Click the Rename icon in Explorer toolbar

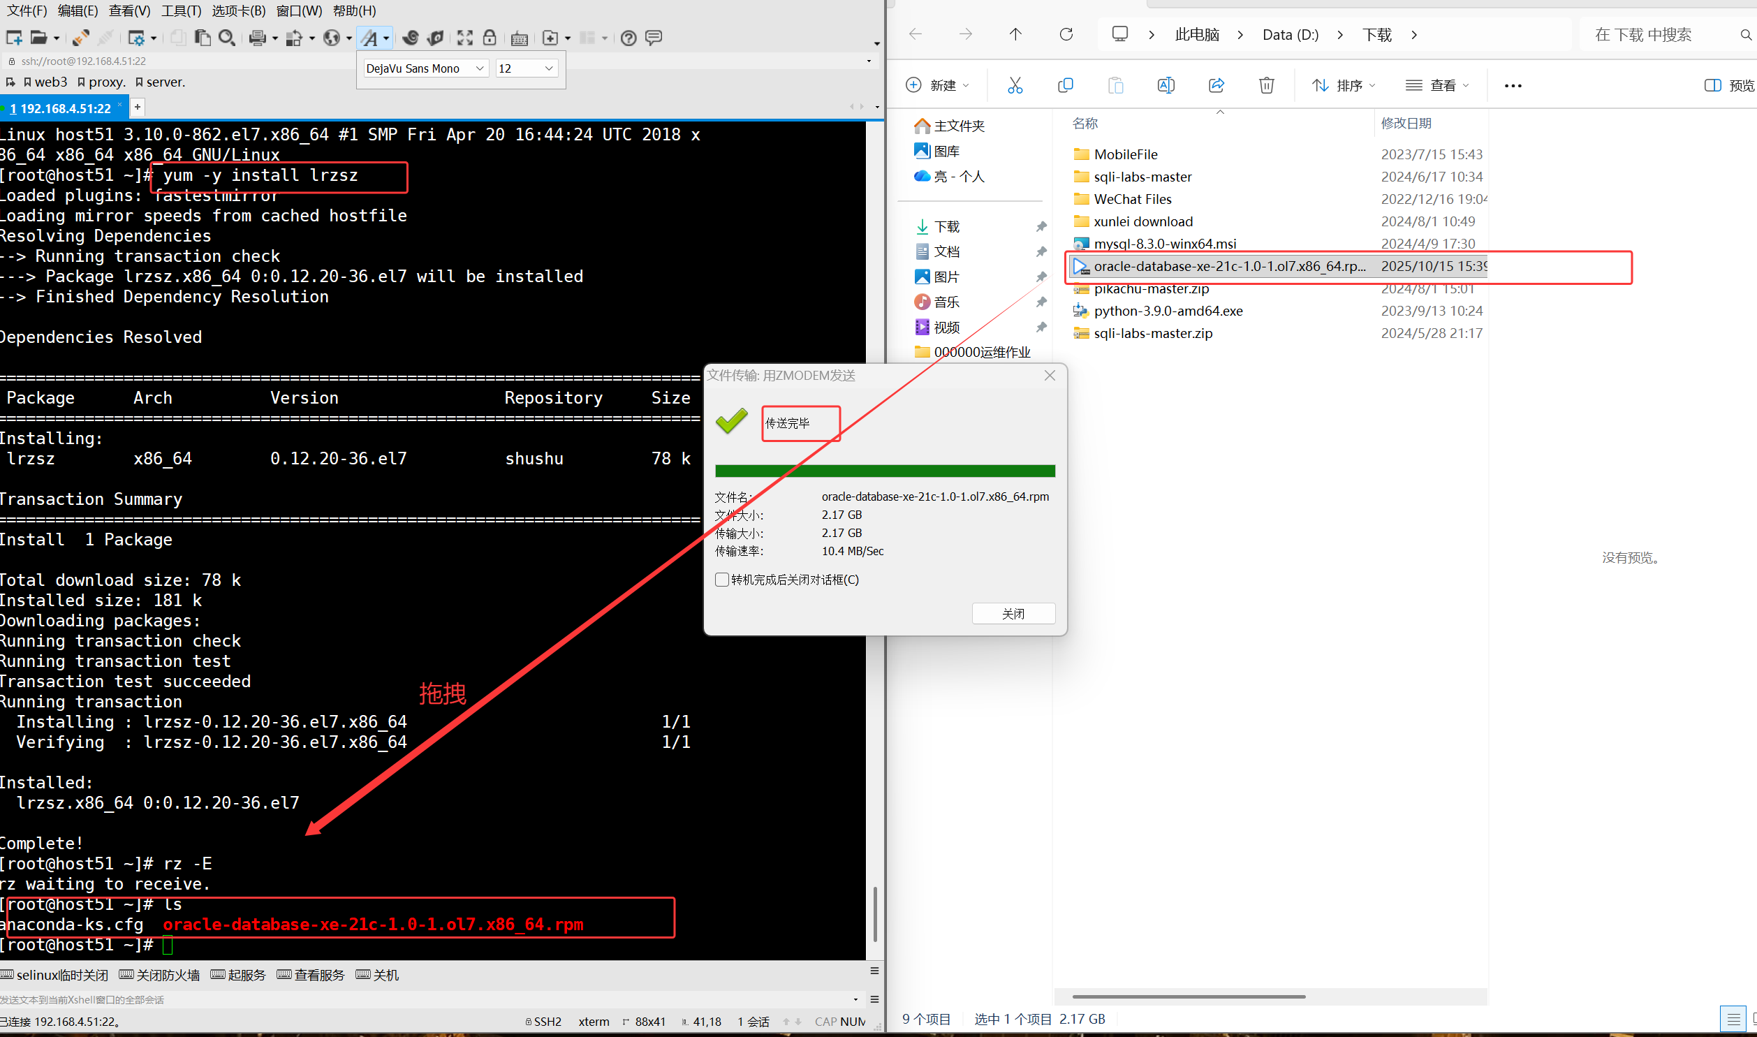tap(1166, 84)
